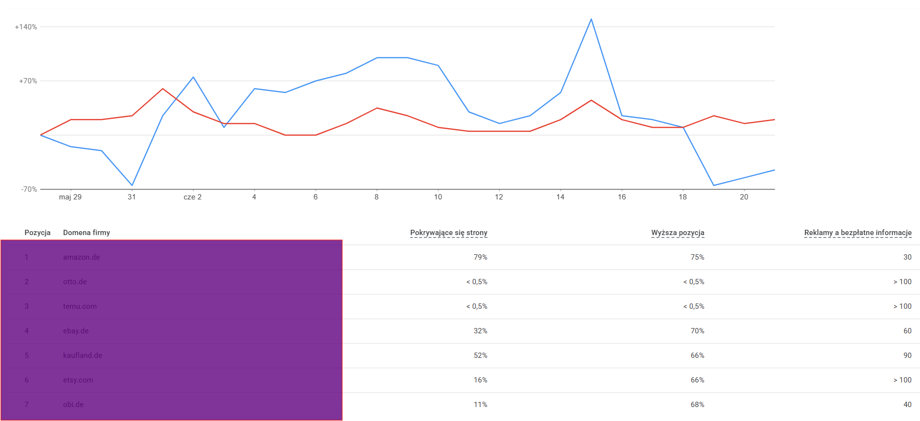Viewport: 920px width, 421px height.
Task: Click Reklamy a bezpłatne informacje header
Action: [x=858, y=233]
